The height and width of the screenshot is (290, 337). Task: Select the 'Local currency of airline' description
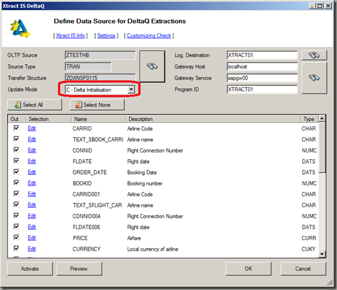click(x=153, y=249)
